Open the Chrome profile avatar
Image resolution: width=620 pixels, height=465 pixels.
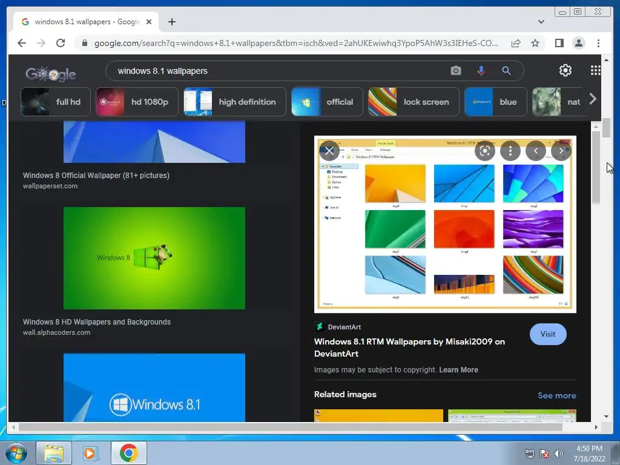[578, 43]
